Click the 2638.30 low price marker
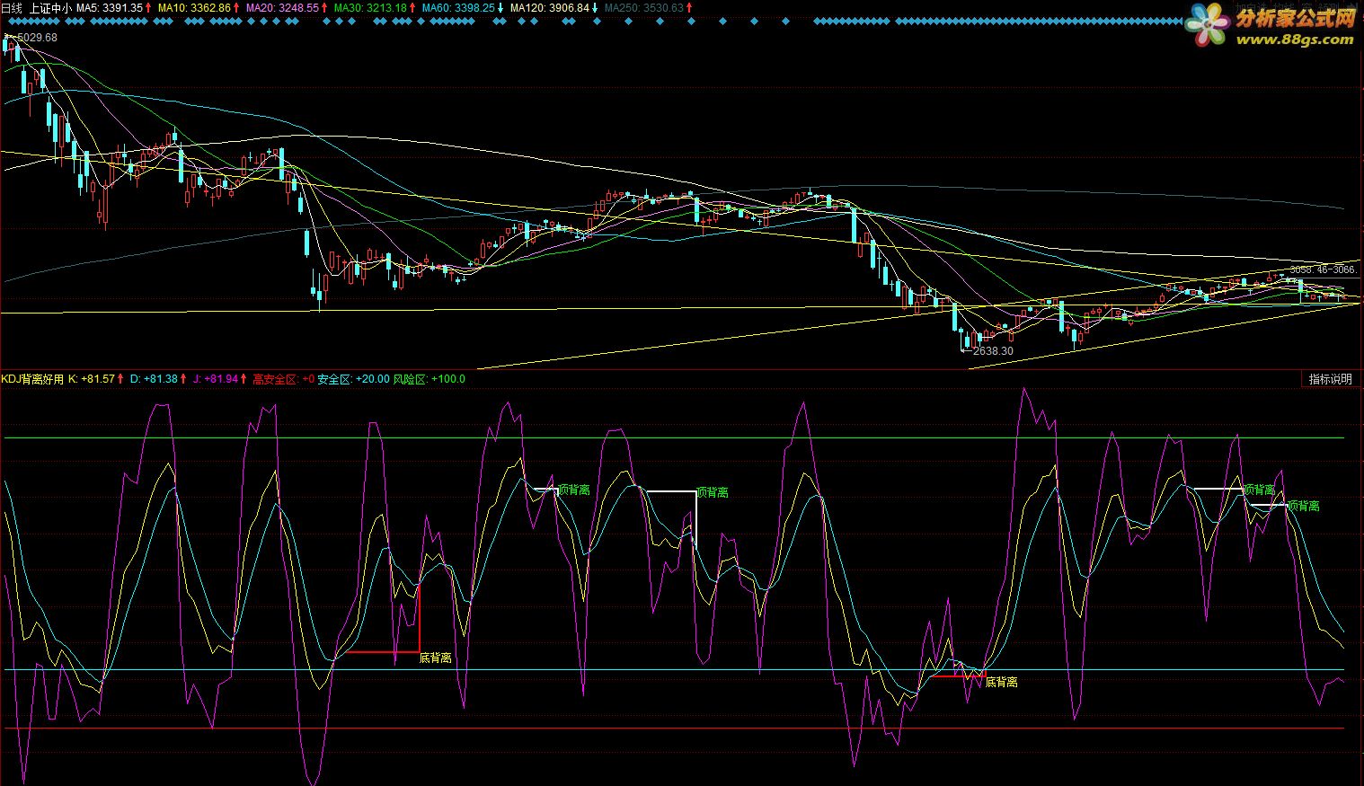Viewport: 1364px width, 786px height. point(993,351)
